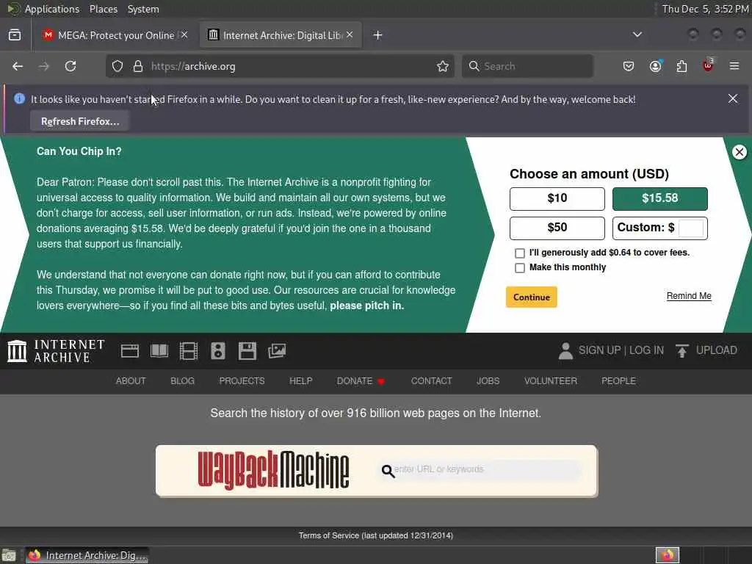Screen dimensions: 752x564
Task: Click the UPLOAD link
Action: pos(717,350)
